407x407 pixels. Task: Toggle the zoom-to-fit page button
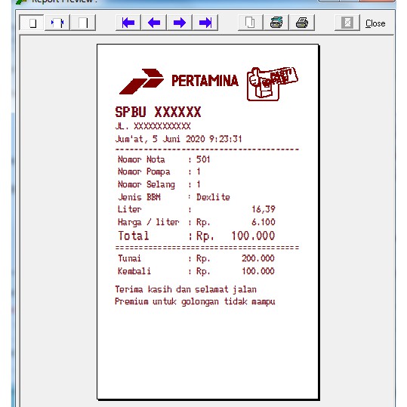pos(32,23)
